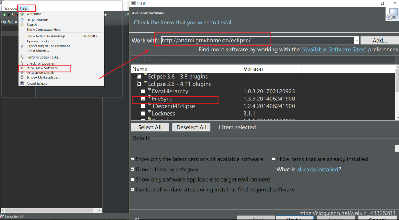Click the Version column header
Screen dimensions: 399x220
click(x=272, y=69)
